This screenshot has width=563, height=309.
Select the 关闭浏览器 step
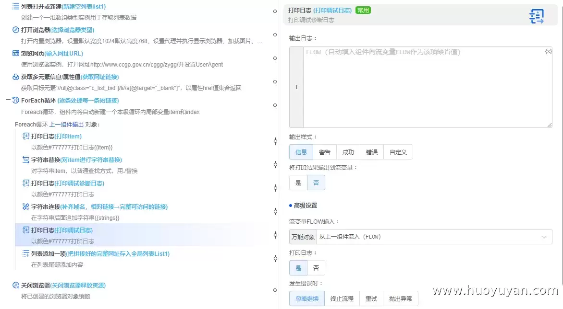tap(138, 290)
